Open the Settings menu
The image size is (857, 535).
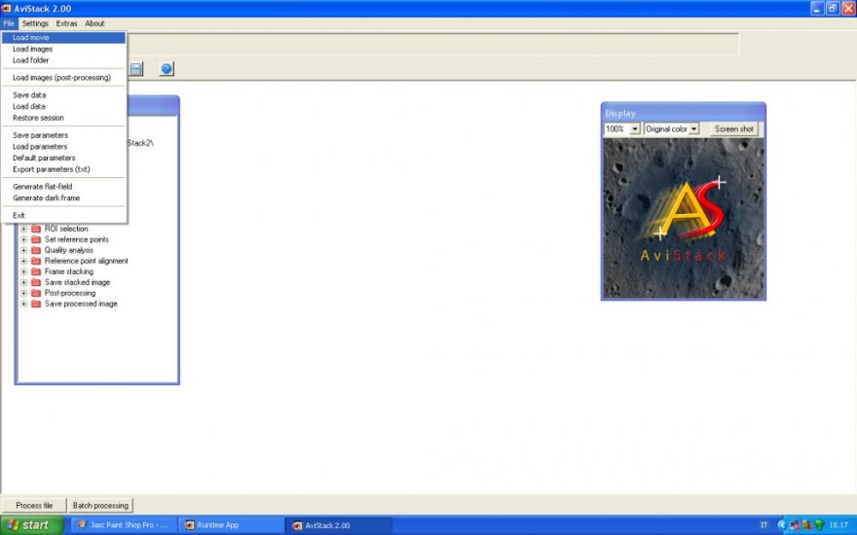click(35, 23)
